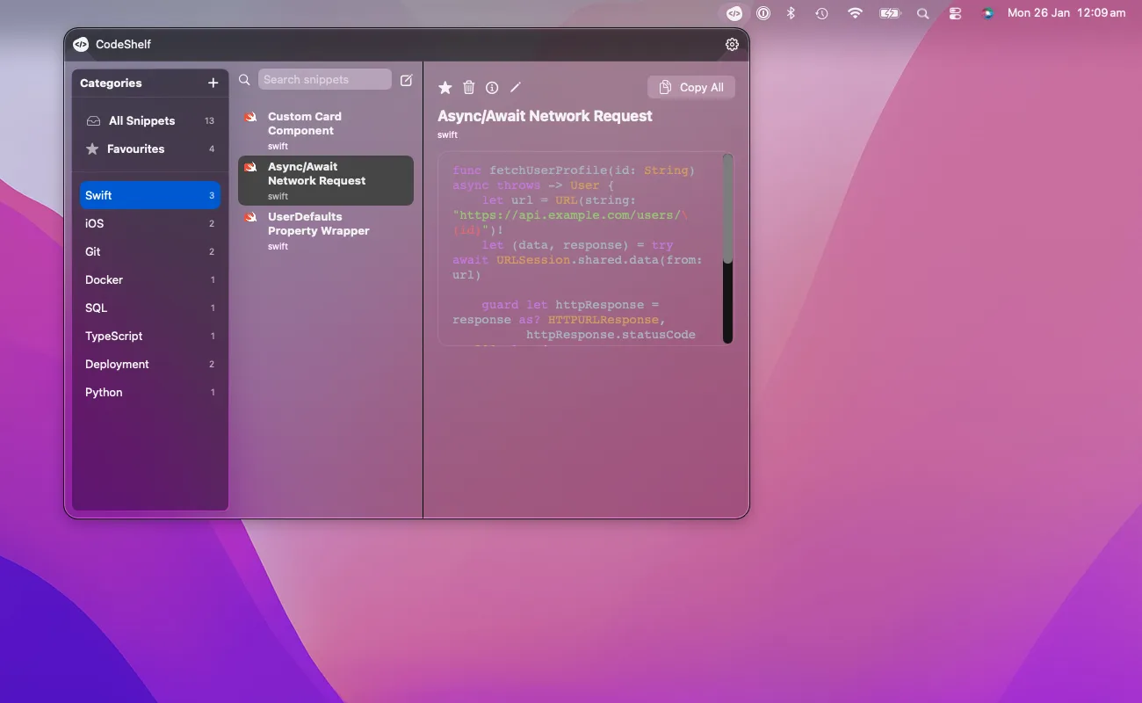The height and width of the screenshot is (703, 1142).
Task: Click the CodeShelf logo in the title bar
Action: (80, 43)
